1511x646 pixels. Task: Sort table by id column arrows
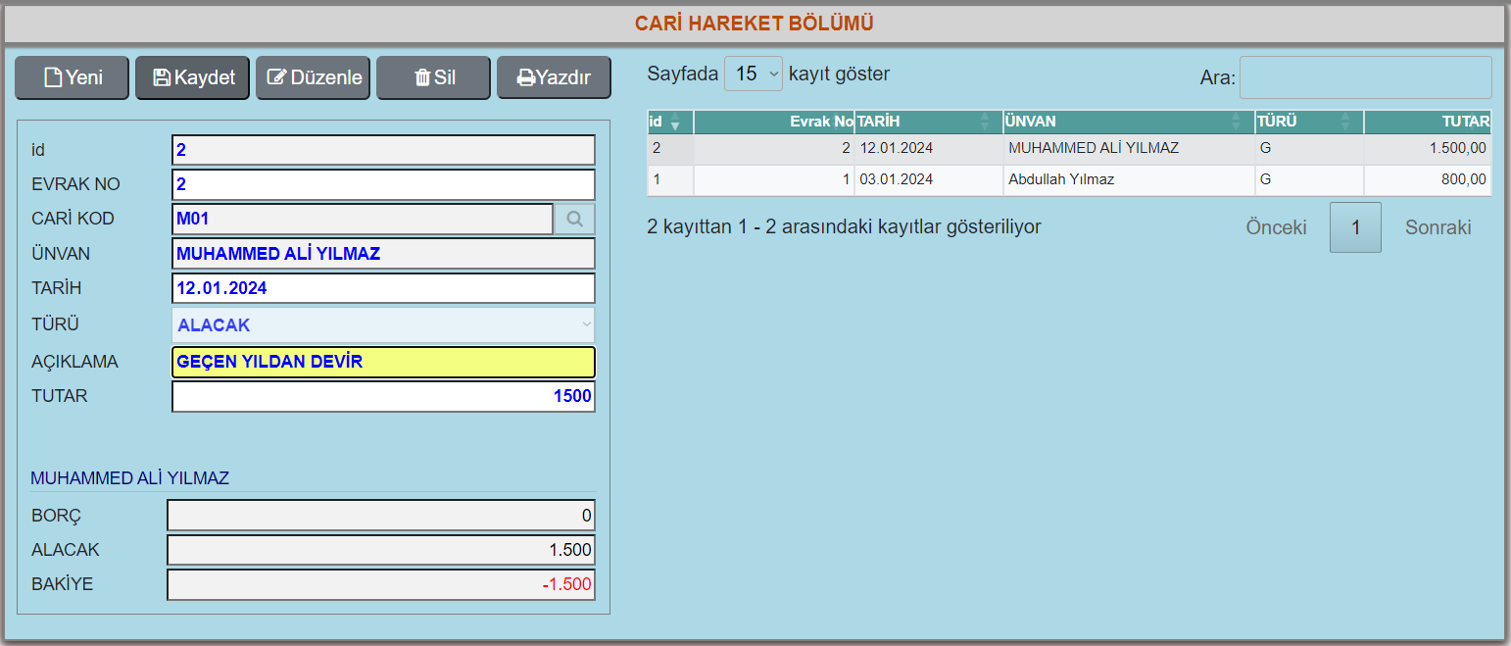click(x=673, y=122)
